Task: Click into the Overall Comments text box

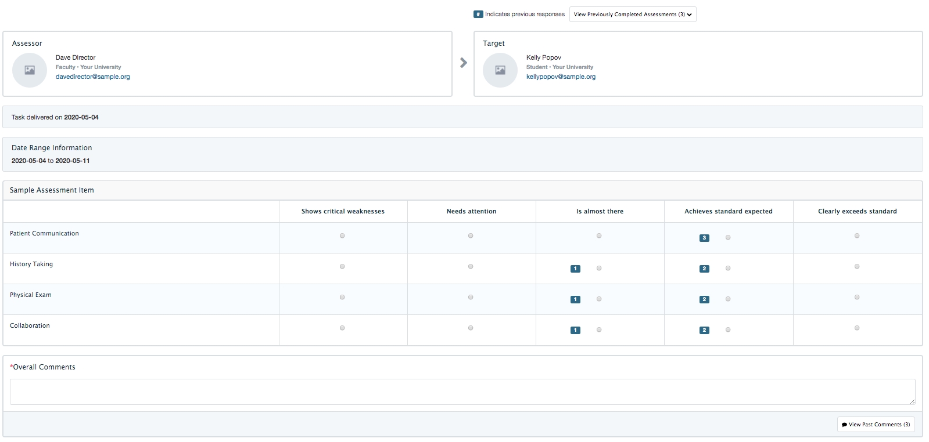Action: [x=462, y=392]
